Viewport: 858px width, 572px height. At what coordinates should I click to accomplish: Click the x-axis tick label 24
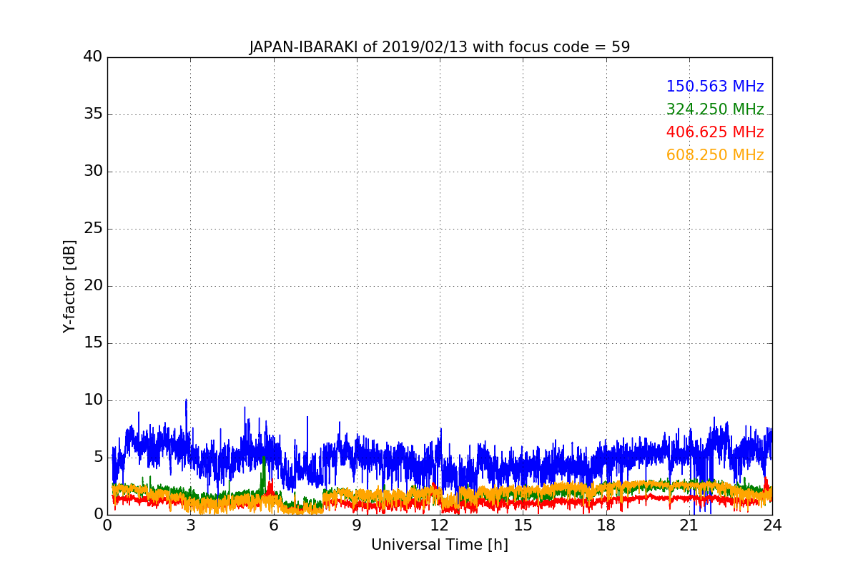pos(772,525)
